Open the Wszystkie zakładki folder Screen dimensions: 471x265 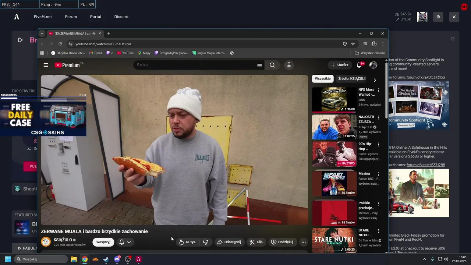point(370,53)
